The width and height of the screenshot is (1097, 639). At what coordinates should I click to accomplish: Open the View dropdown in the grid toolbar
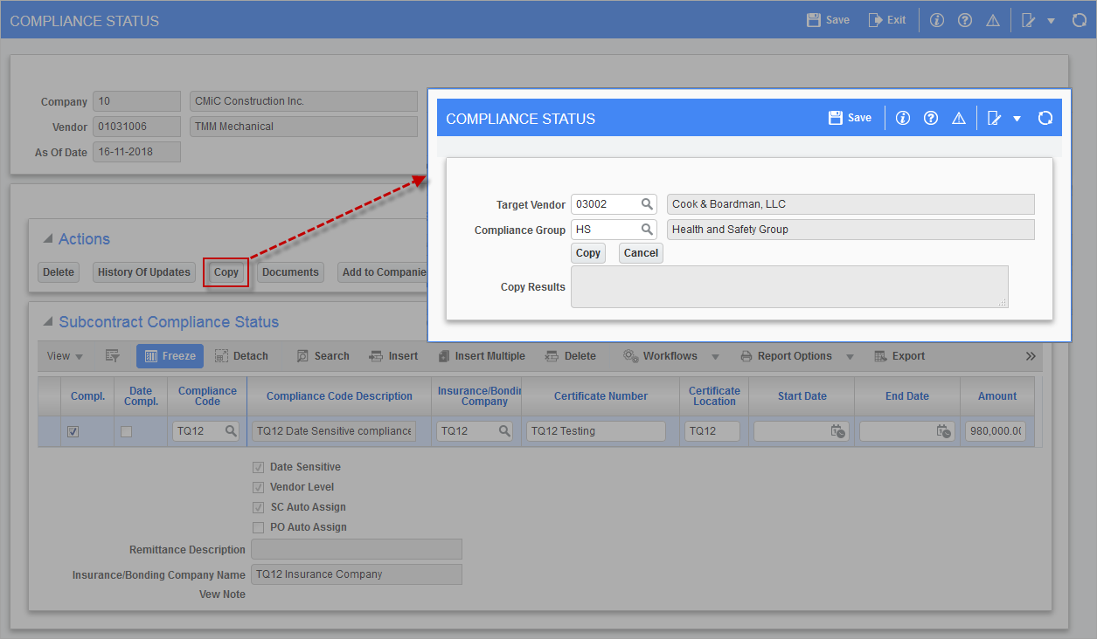[62, 355]
